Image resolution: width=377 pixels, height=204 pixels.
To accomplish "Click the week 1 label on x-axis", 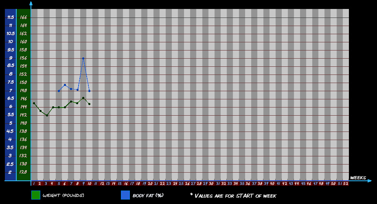I will pyautogui.click(x=34, y=184).
